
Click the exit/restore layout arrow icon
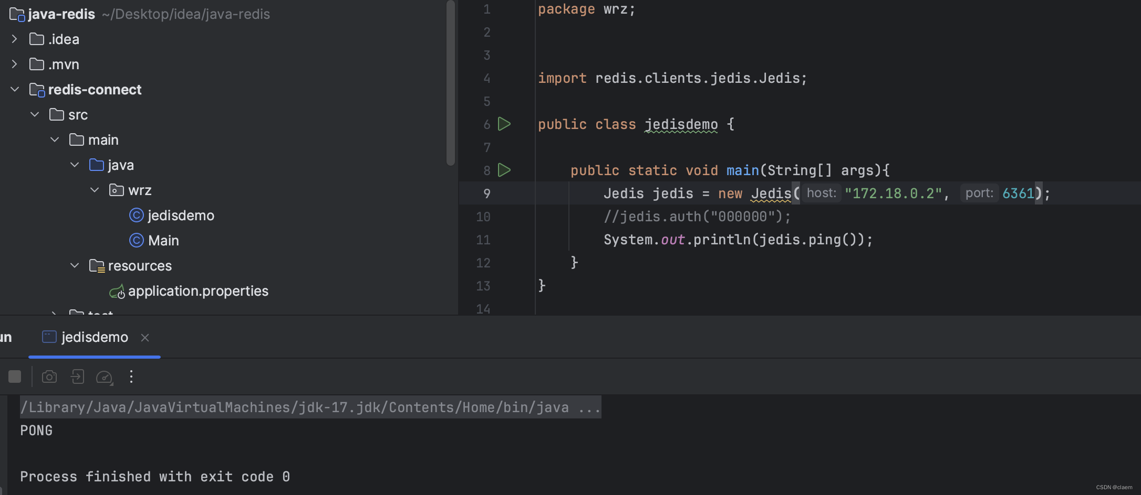[77, 376]
